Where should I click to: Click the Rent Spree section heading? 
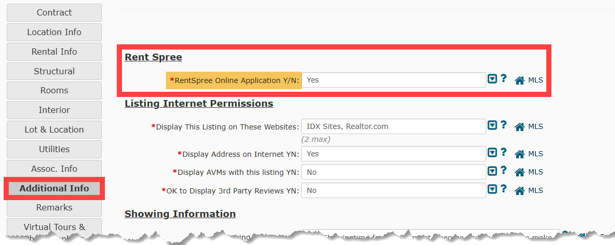153,58
